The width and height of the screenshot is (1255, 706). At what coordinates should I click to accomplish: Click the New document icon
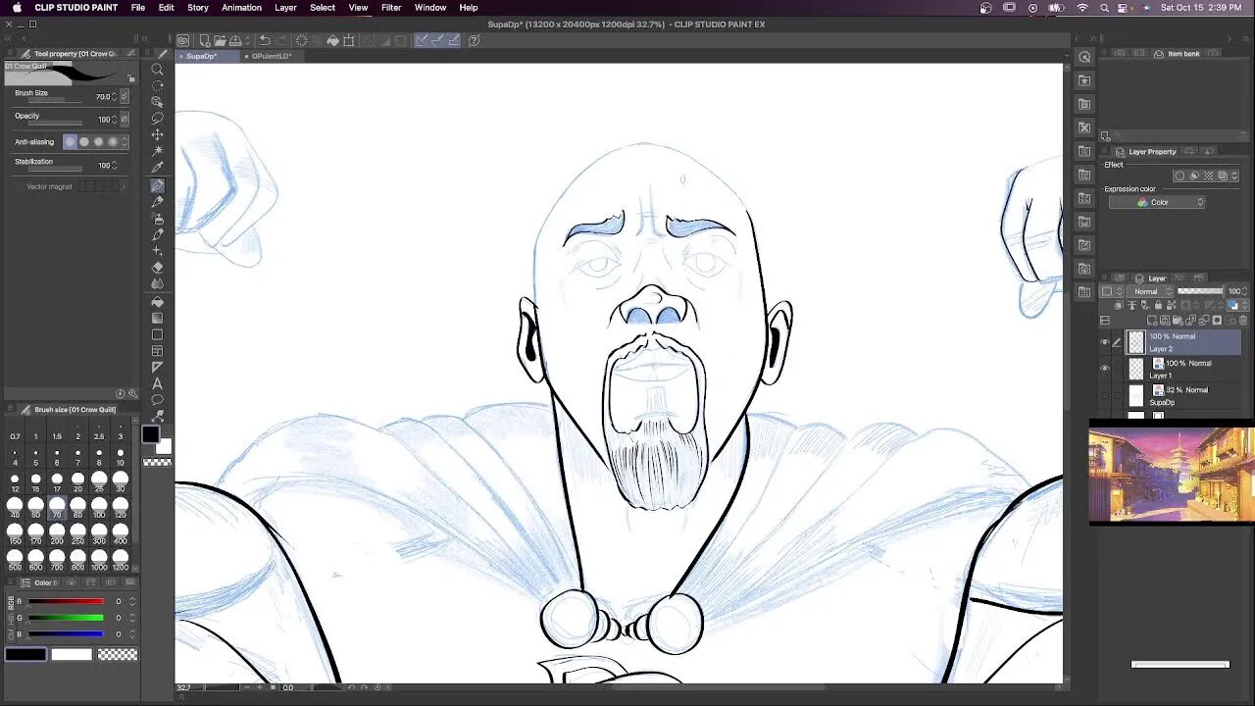point(204,40)
